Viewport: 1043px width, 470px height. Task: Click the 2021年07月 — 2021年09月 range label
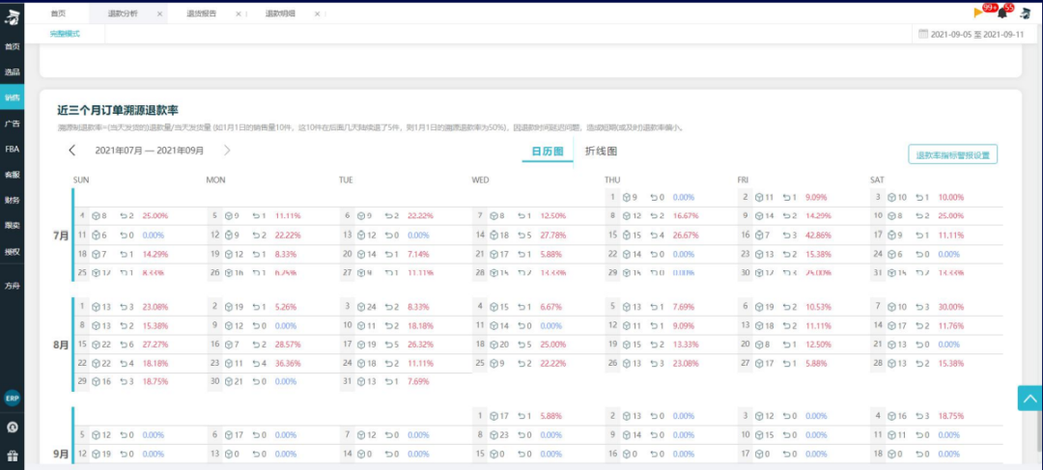(150, 151)
